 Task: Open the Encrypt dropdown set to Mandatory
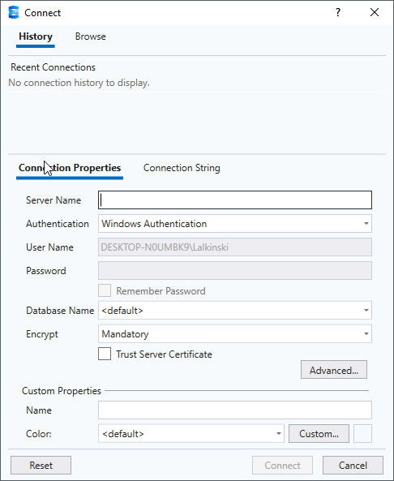point(235,334)
